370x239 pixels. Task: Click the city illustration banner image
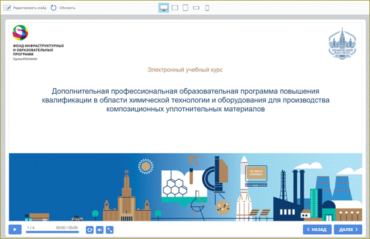pos(186,187)
